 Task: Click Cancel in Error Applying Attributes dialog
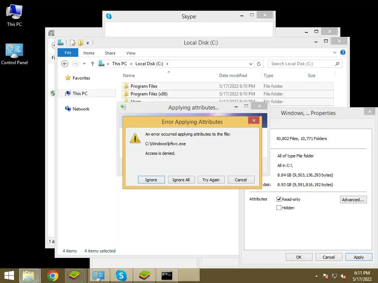pyautogui.click(x=241, y=180)
